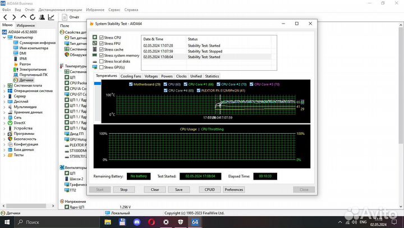Open the notification center icon
The width and height of the screenshot is (404, 228).
pos(394,222)
